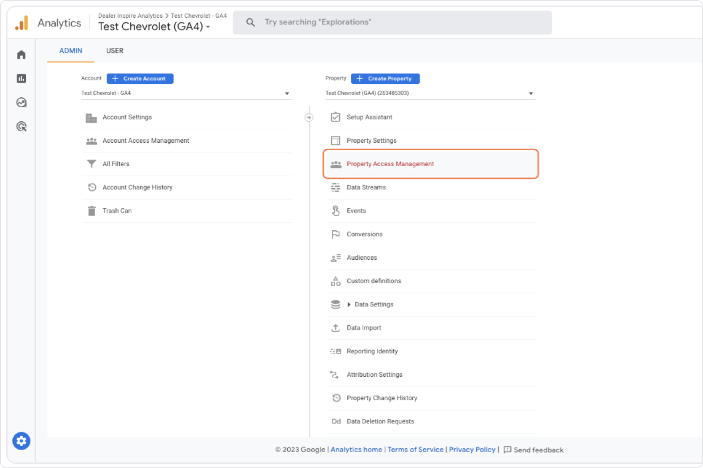Click the All Filters funnel icon
The width and height of the screenshot is (703, 468).
pos(91,164)
